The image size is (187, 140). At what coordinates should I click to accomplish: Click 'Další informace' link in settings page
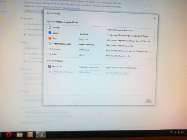coord(73,8)
